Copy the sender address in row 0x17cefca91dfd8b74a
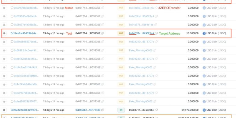Image resolution: width=236 pixels, height=118 pixels. coord(103,33)
